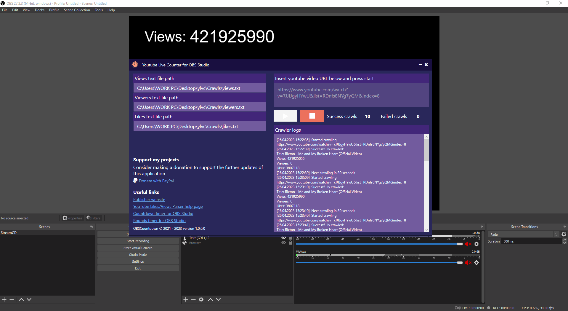Open first audio channel settings gear
The height and width of the screenshot is (311, 568).
(x=476, y=244)
